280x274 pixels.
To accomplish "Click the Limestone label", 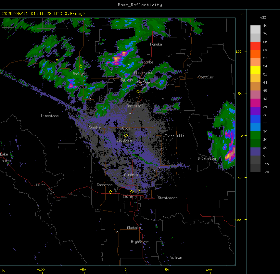I will 50,116.
